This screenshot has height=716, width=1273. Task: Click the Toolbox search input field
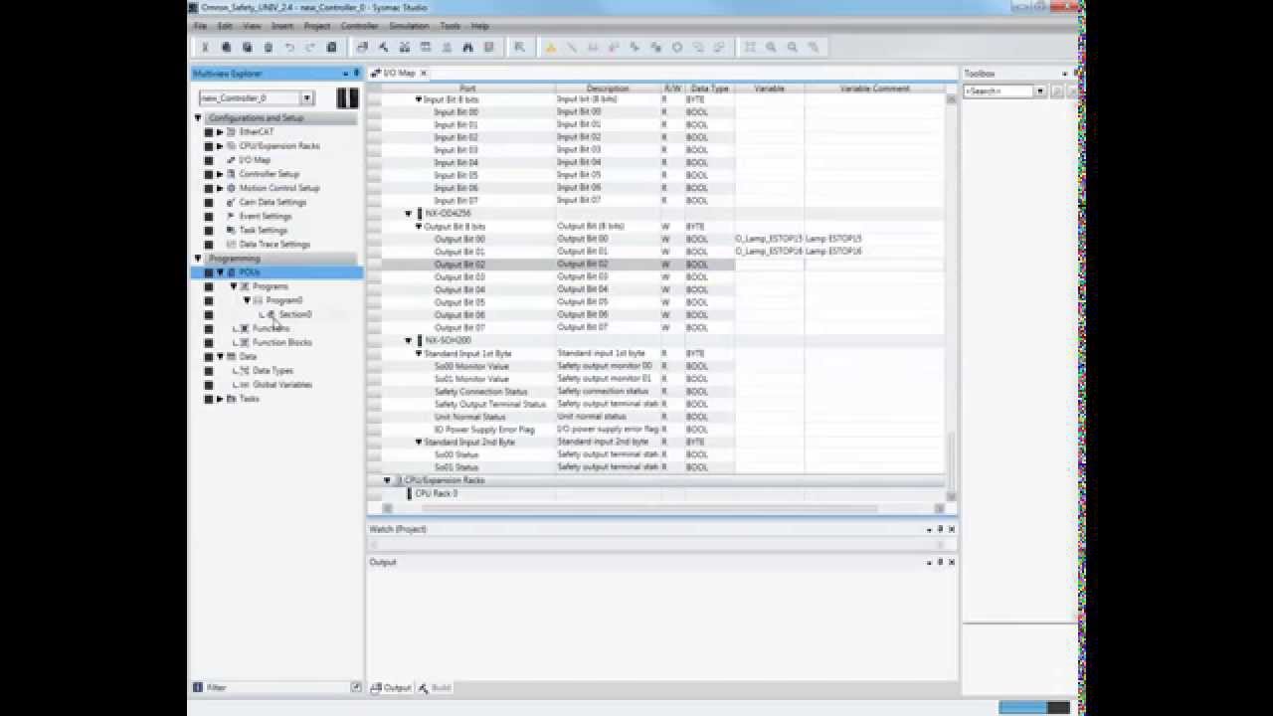[x=999, y=90]
